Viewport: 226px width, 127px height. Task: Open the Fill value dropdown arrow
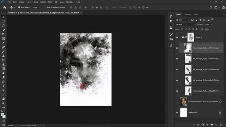pyautogui.click(x=212, y=29)
